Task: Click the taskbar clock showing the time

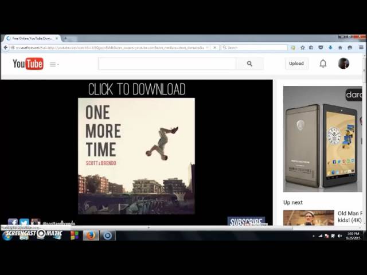Action: coord(353,236)
